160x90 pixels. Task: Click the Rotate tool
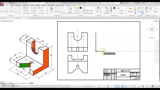[34, 8]
